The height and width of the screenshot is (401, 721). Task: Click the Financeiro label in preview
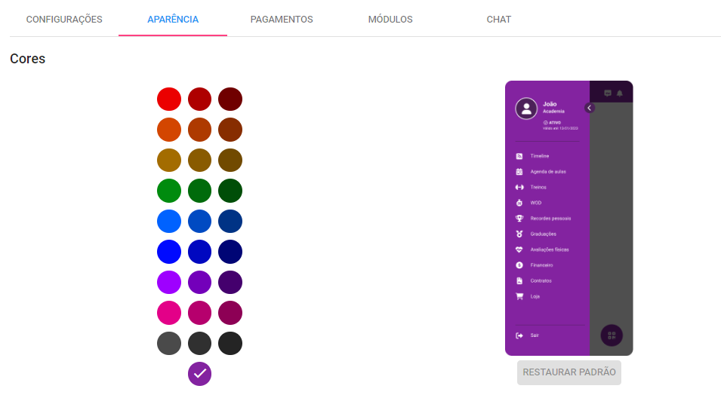tap(541, 265)
